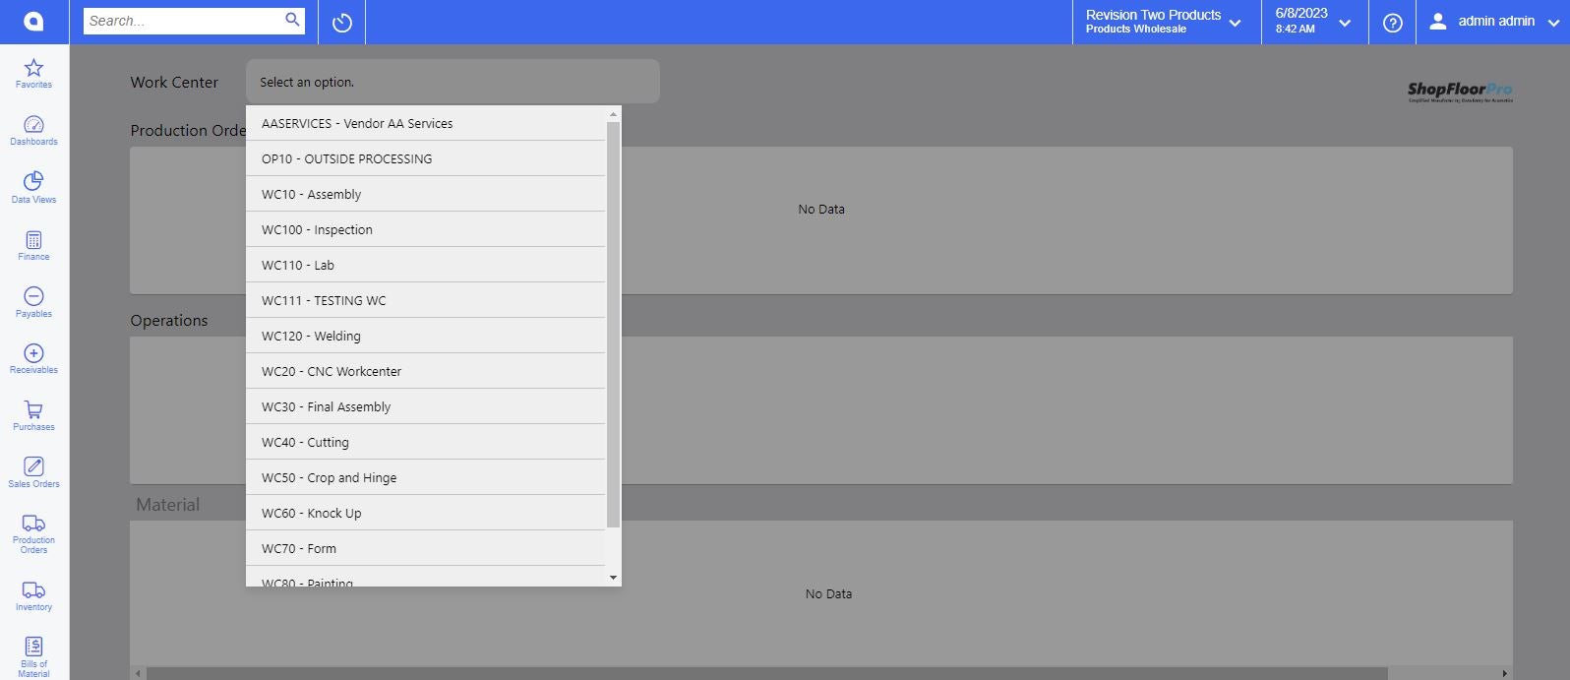Screen dimensions: 1570x680
Task: Choose WC50 - Crop and Hinge
Action: pyautogui.click(x=426, y=477)
